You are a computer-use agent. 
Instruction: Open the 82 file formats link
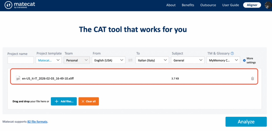tap(37, 121)
